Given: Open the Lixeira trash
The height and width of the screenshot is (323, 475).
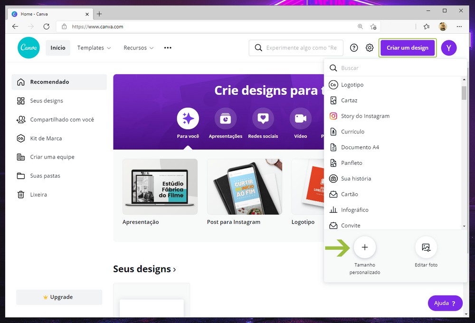Looking at the screenshot, I should coord(59,195).
